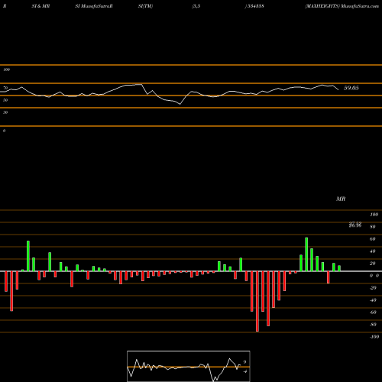Viewport: 382px width, 382px height.
Task: Click the MR axis label 40
Action: 373,251
